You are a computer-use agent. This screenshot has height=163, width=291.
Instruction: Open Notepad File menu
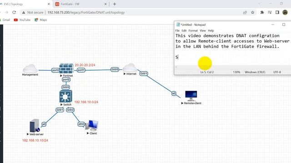177,30
